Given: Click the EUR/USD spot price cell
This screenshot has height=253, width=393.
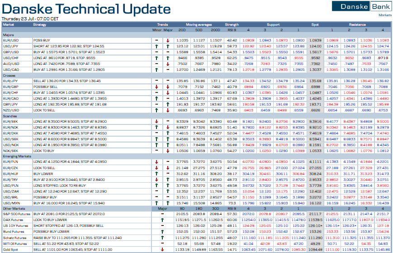Looking at the screenshot, I should pos(315,40).
